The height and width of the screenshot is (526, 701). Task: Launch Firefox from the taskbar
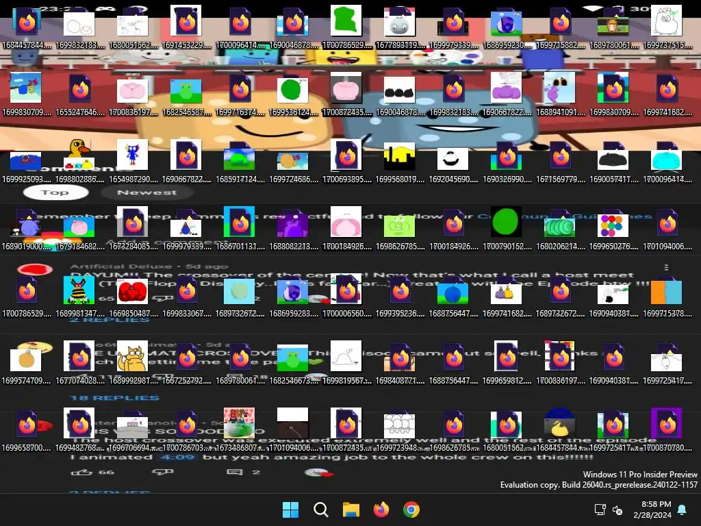coord(381,510)
